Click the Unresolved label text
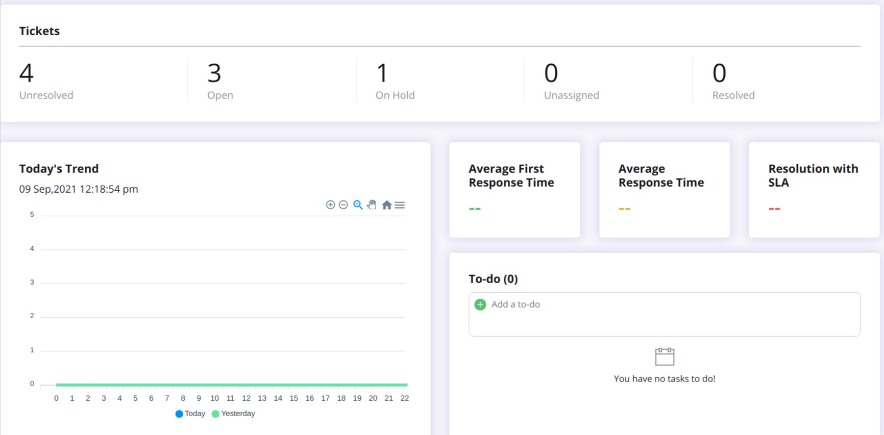 click(x=46, y=95)
